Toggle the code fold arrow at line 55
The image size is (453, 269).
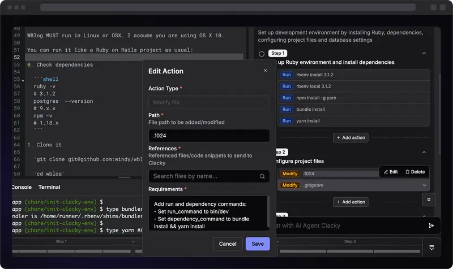coord(23,80)
